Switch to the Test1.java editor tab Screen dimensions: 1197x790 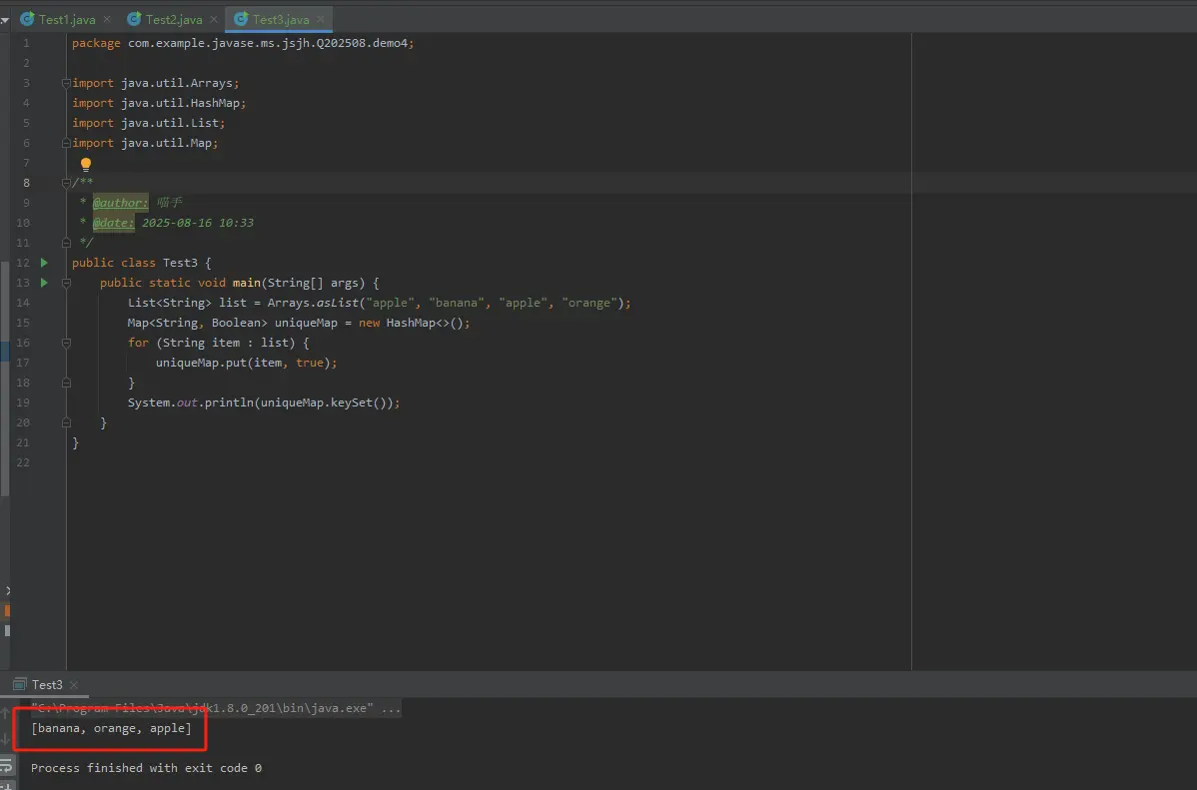tap(67, 19)
